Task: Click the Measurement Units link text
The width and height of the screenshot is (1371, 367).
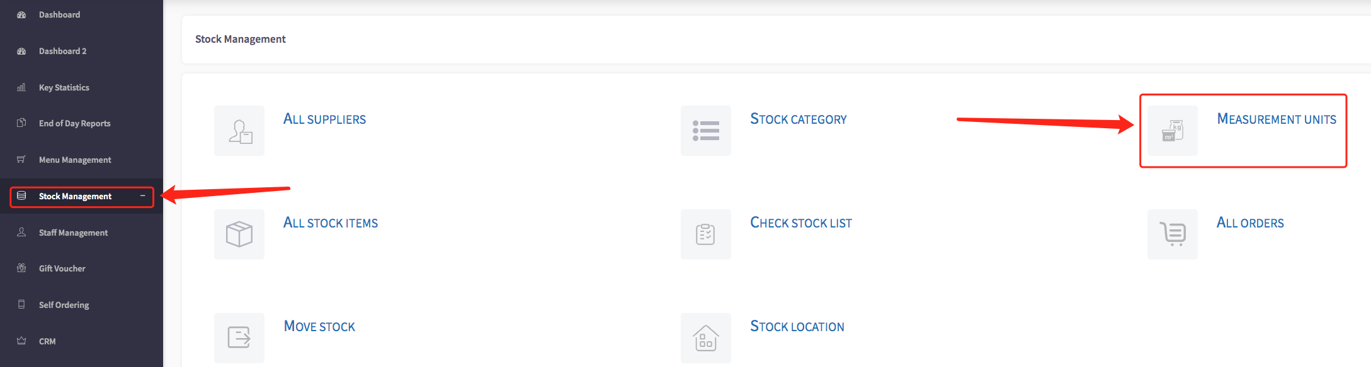Action: pos(1277,119)
